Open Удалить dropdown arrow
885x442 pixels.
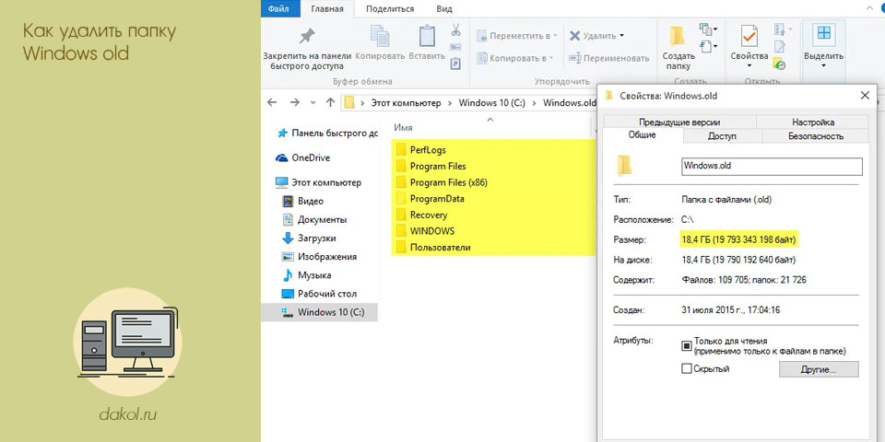pyautogui.click(x=622, y=36)
